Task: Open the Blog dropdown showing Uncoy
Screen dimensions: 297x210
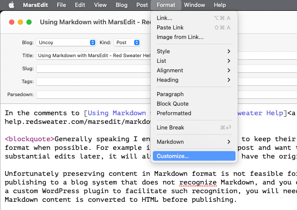Action: pyautogui.click(x=66, y=42)
